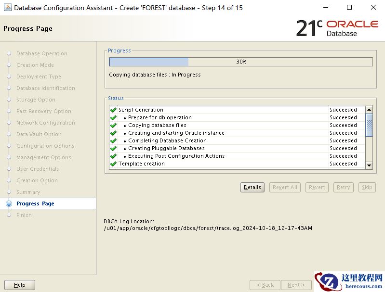The image size is (385, 292).
Task: Click 'Completing Database Creation' row text
Action: (x=168, y=141)
